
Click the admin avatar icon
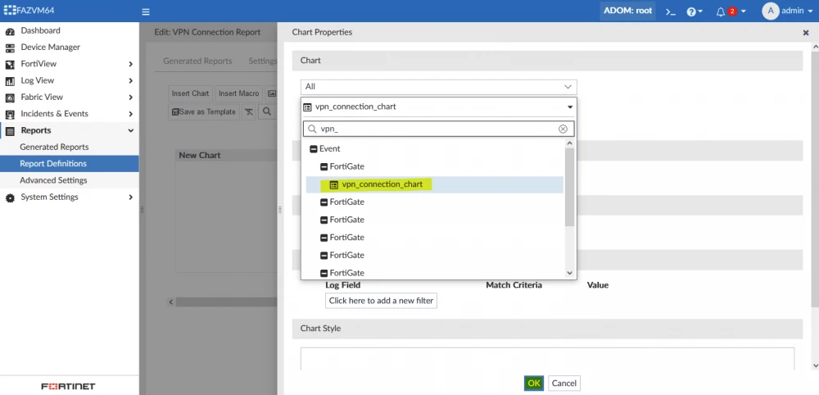(x=771, y=11)
